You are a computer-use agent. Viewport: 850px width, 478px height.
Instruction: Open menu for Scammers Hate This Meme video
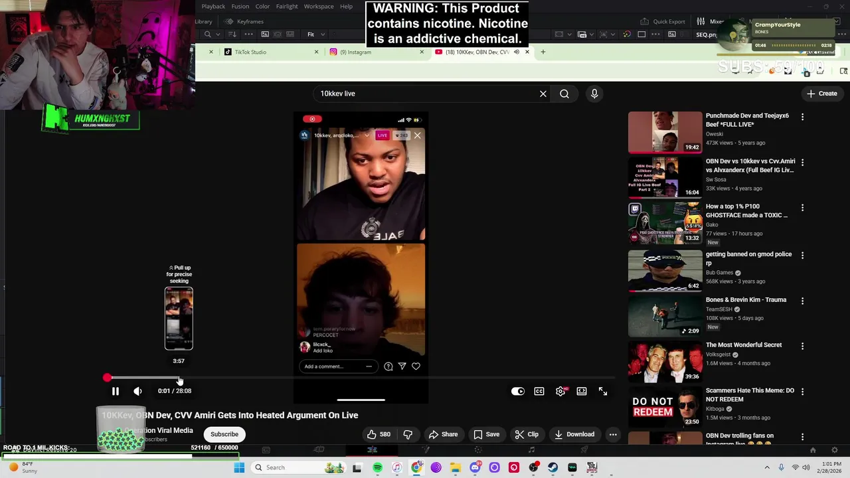coord(802,392)
